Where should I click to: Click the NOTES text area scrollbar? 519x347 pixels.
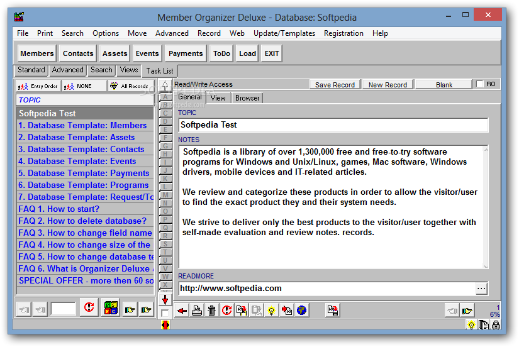[x=486, y=207]
